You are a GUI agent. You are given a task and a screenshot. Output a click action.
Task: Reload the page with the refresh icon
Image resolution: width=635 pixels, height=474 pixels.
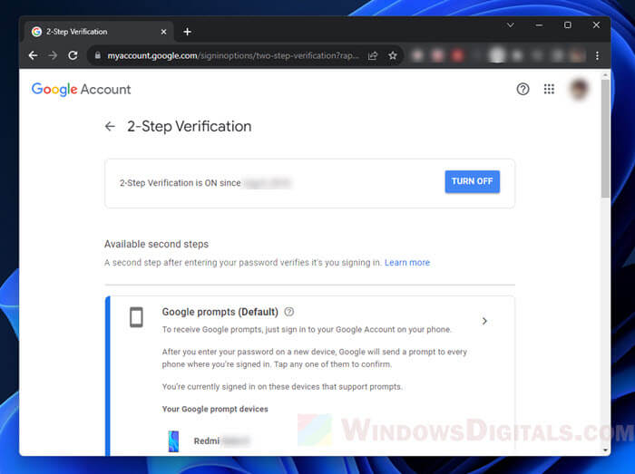[x=73, y=55]
